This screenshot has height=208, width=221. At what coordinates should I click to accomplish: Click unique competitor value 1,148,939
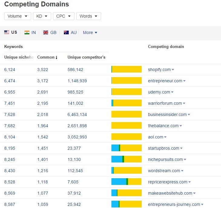click(x=77, y=81)
